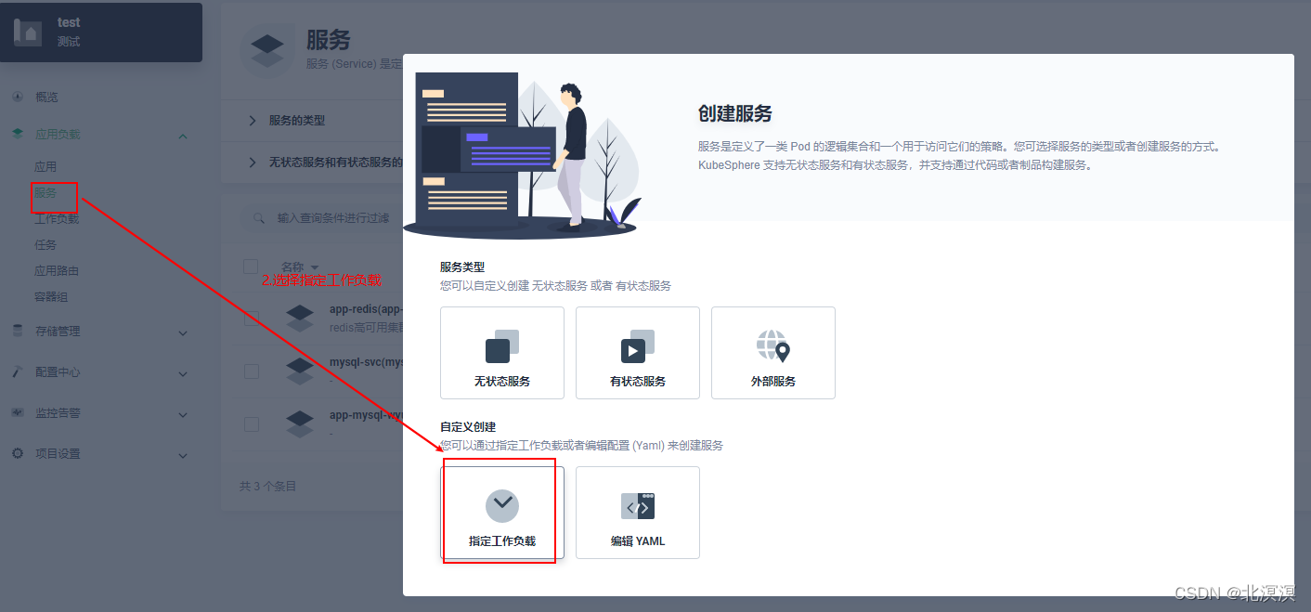Open the test project workspace icon
The image size is (1311, 612).
pyautogui.click(x=30, y=33)
